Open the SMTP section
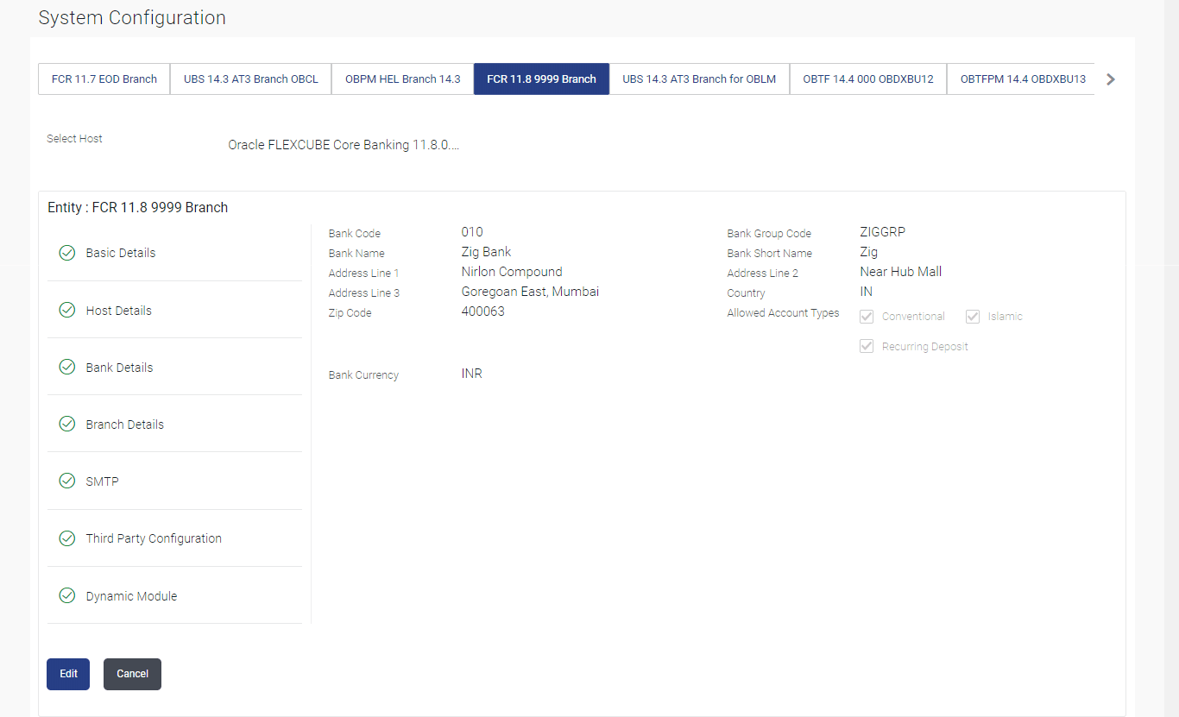This screenshot has height=717, width=1179. [x=174, y=481]
